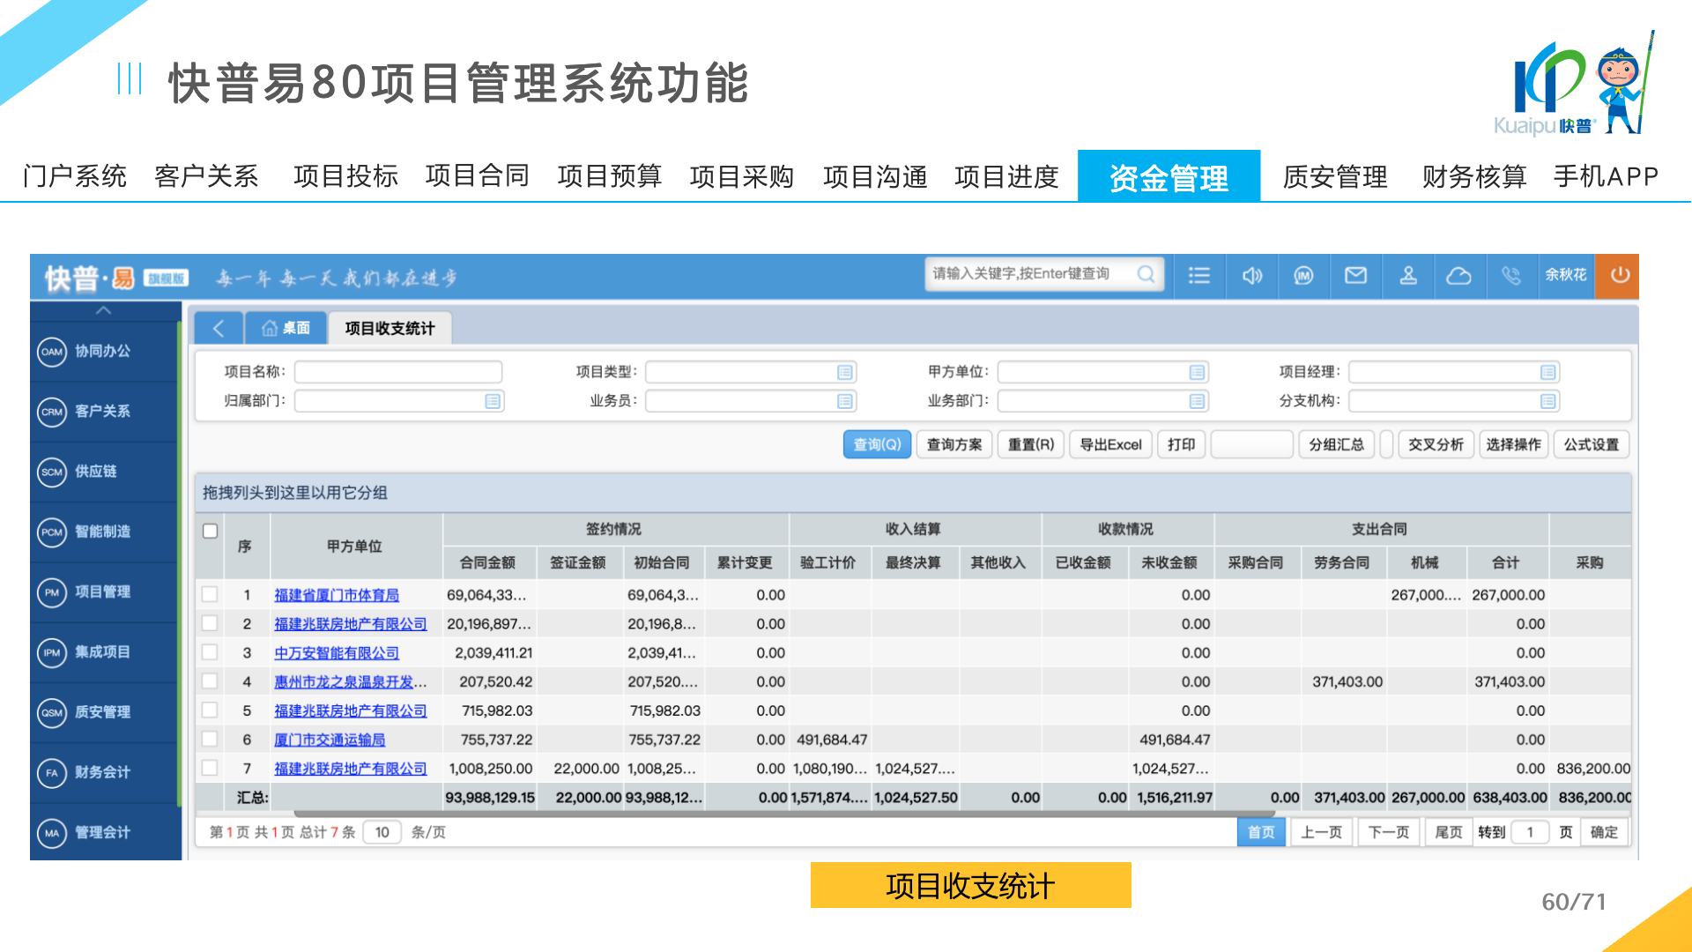Open the 项目类型 dropdown picker
Screen dimensions: 1692x952
(x=844, y=372)
